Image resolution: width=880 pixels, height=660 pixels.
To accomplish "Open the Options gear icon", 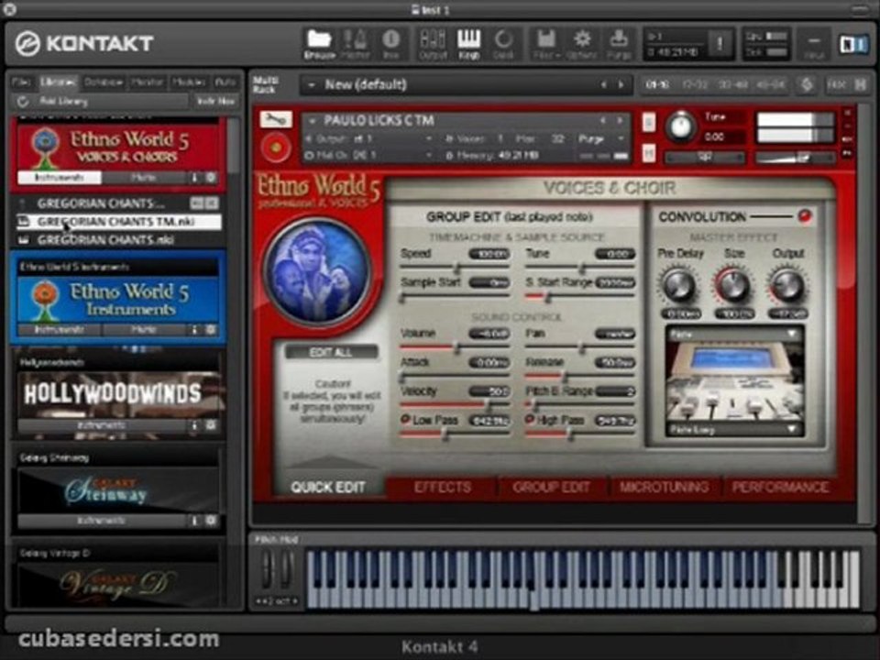I will point(582,44).
